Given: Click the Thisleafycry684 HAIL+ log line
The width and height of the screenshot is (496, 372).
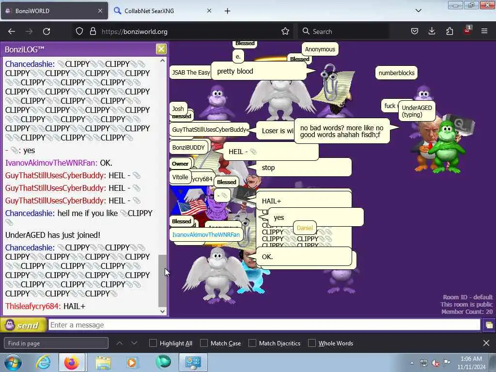Looking at the screenshot, I should click(45, 306).
